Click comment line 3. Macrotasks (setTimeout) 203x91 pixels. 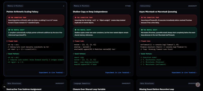153,64
